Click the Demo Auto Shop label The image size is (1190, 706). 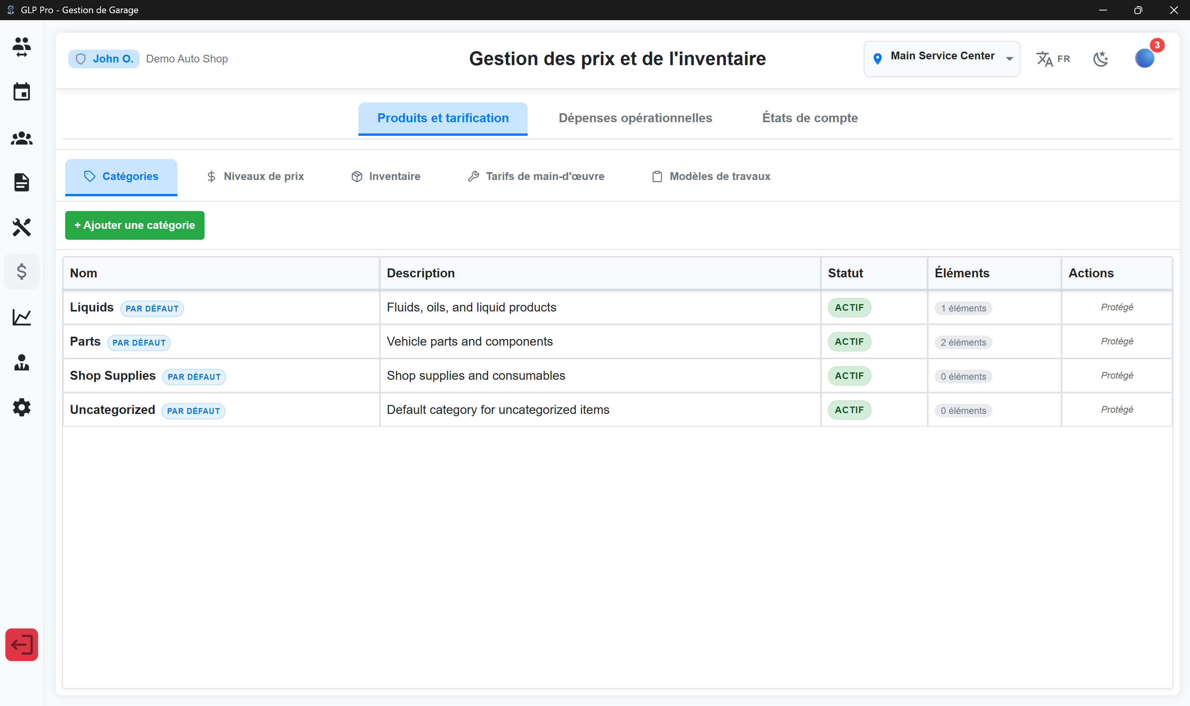(187, 59)
